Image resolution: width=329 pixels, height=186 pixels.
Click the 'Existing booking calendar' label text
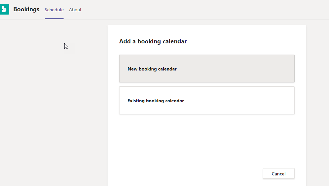pos(156,101)
